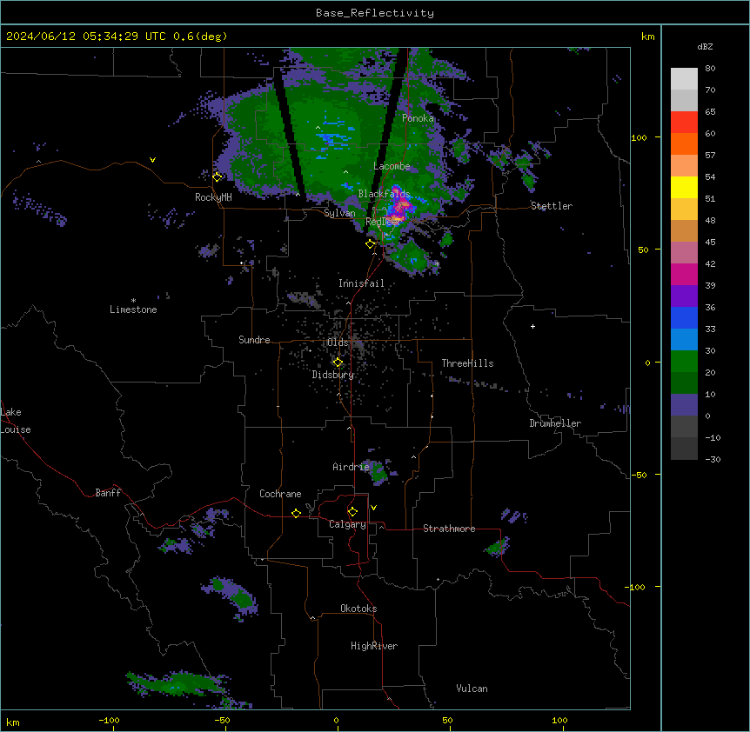Image resolution: width=750 pixels, height=732 pixels.
Task: Click the RockyMH label
Action: (213, 197)
